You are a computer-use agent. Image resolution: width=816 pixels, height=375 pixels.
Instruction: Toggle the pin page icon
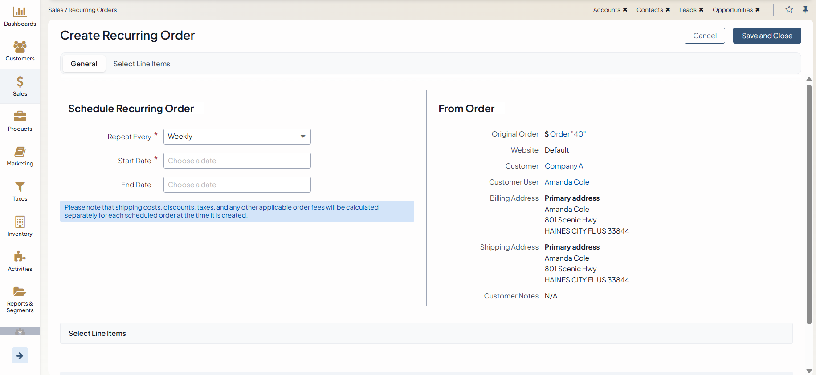[805, 10]
